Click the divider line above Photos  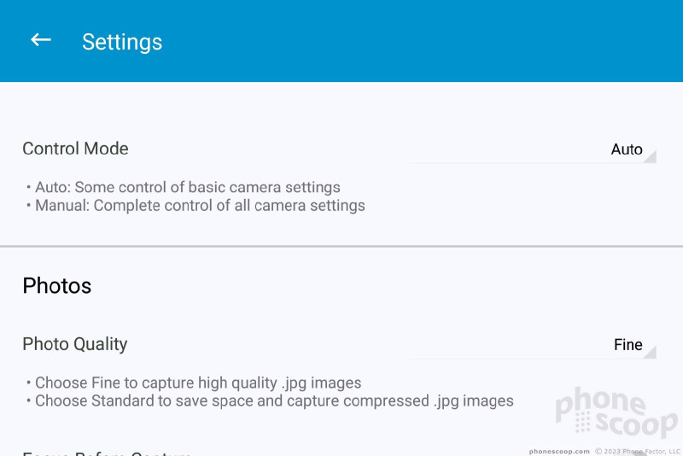341,247
